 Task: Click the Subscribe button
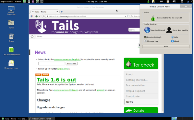[x=71, y=64]
